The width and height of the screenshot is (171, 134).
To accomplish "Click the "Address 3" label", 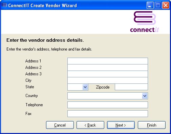I will (34, 74).
